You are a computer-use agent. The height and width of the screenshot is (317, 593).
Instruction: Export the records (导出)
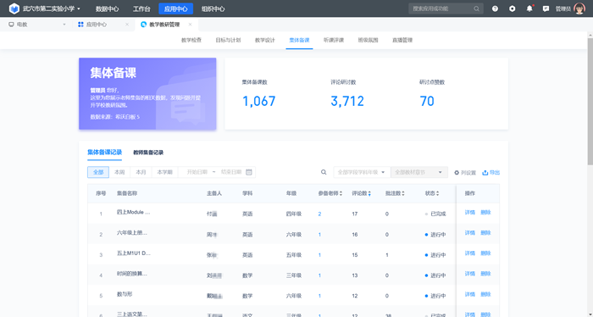tap(490, 173)
